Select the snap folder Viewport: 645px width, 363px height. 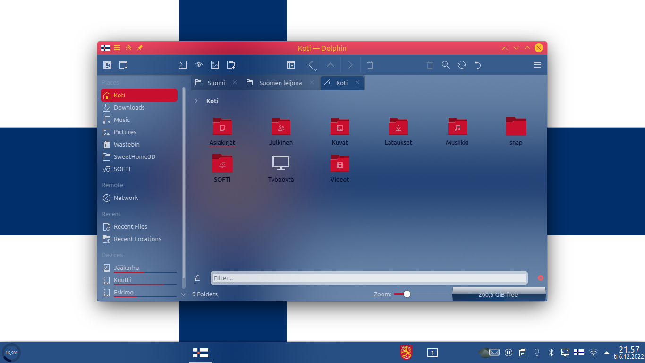pyautogui.click(x=516, y=131)
